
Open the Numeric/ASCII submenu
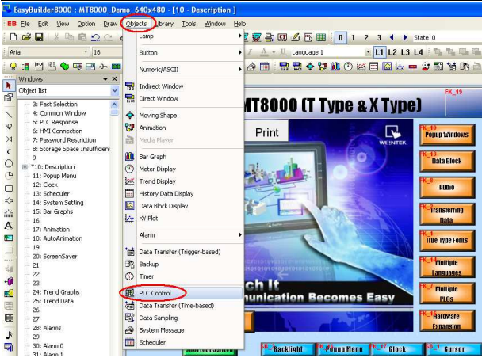183,70
